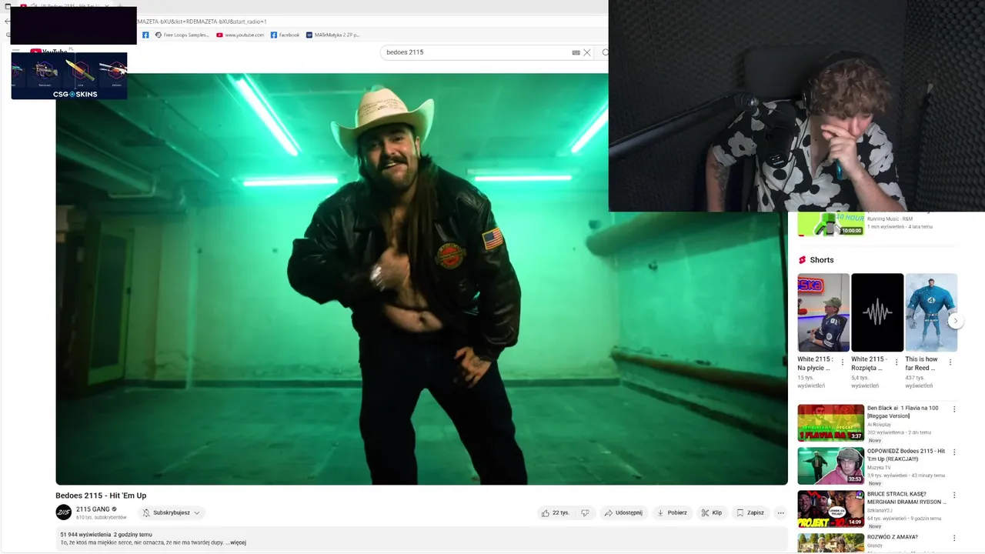Download the video with Pobierz

pos(672,512)
